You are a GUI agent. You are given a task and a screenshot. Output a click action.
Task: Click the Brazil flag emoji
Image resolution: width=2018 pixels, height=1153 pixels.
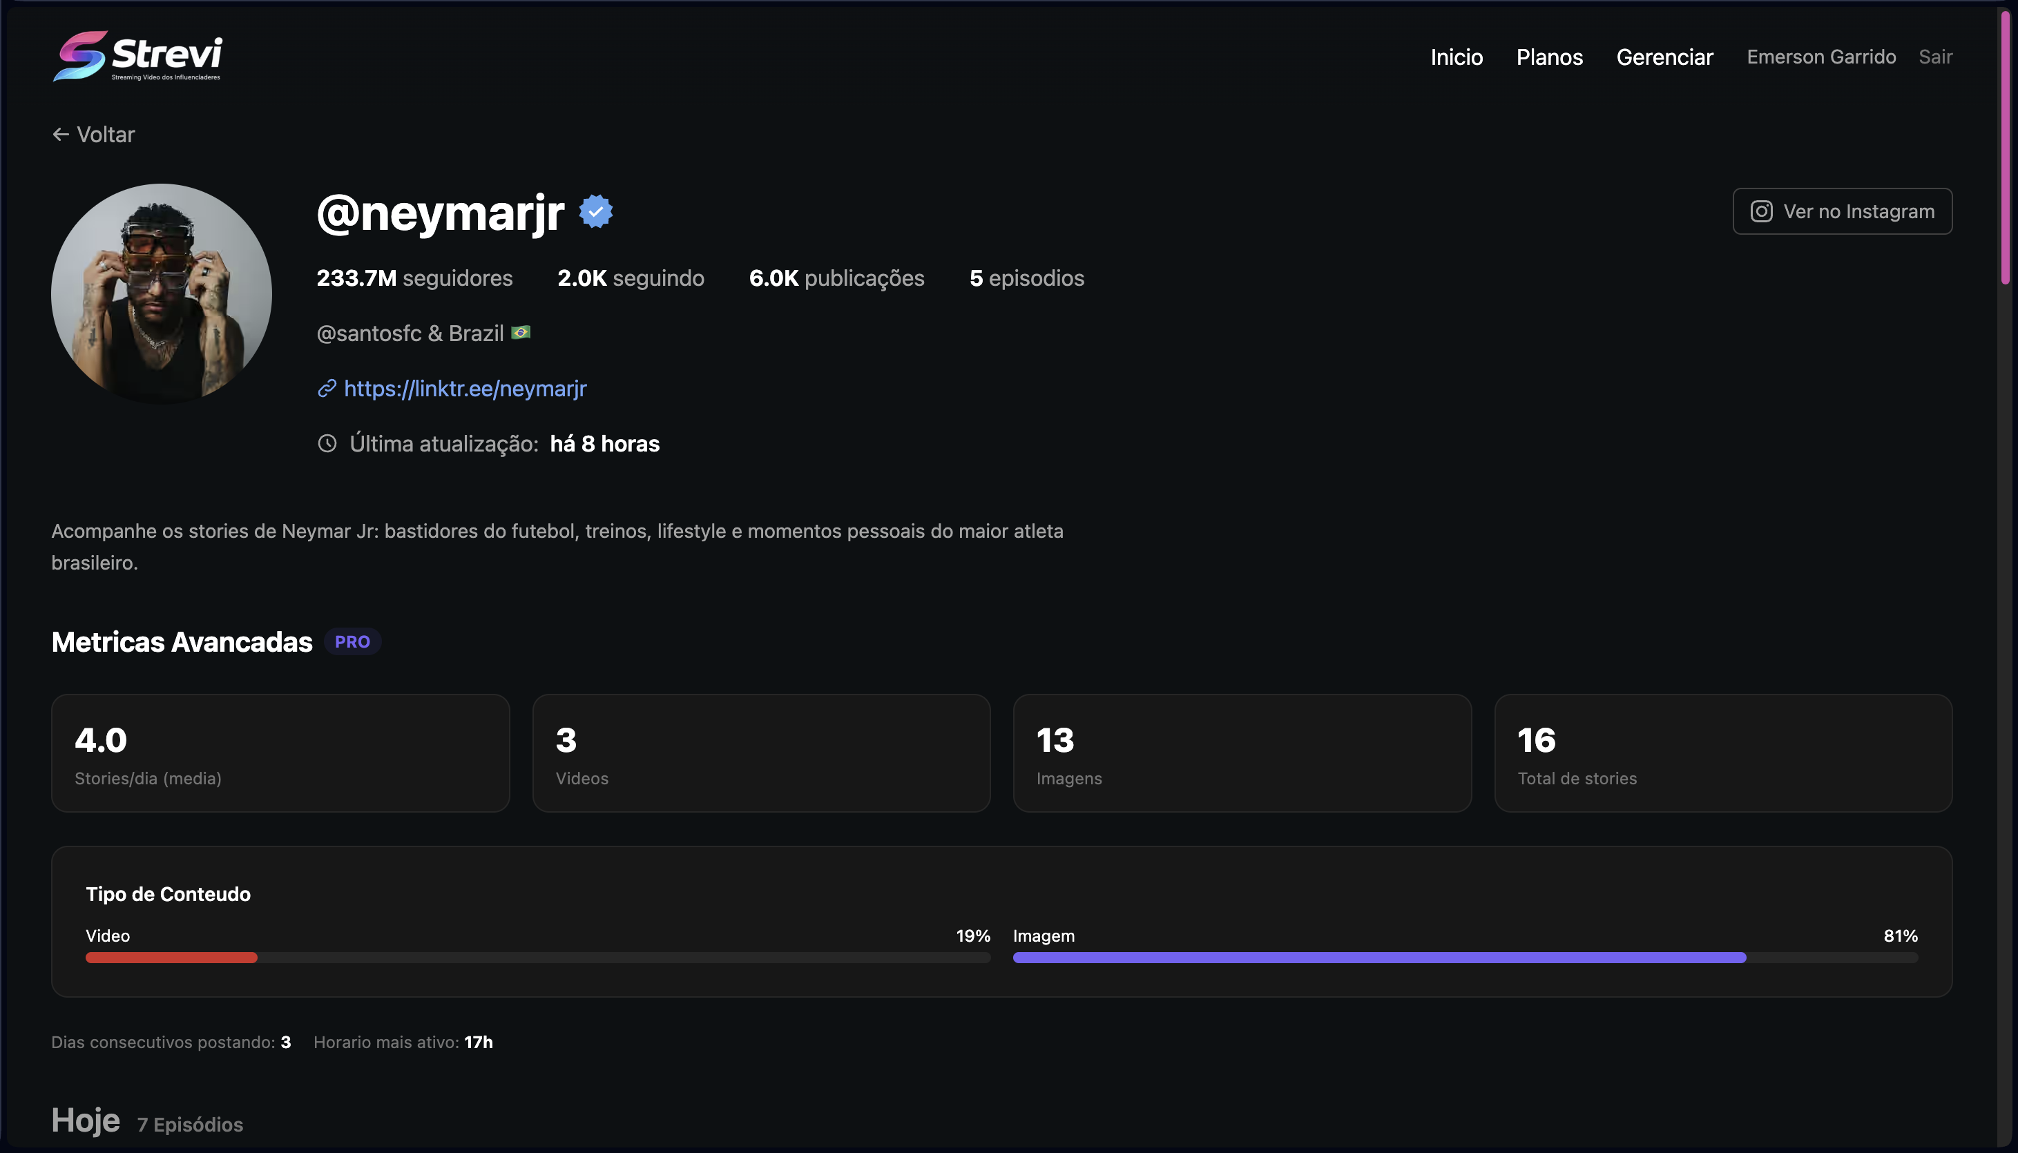pyautogui.click(x=520, y=333)
